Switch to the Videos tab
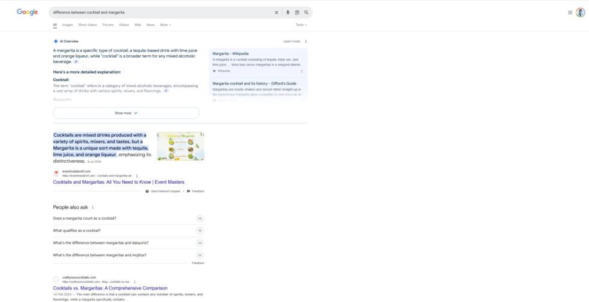Viewport: 589px width, 302px height. [x=124, y=25]
